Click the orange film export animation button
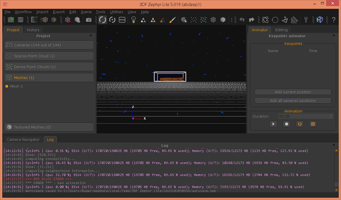Screen dimensions: 341x200 click(313, 124)
